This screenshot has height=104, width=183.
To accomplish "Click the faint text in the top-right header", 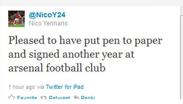I will 167,1.
